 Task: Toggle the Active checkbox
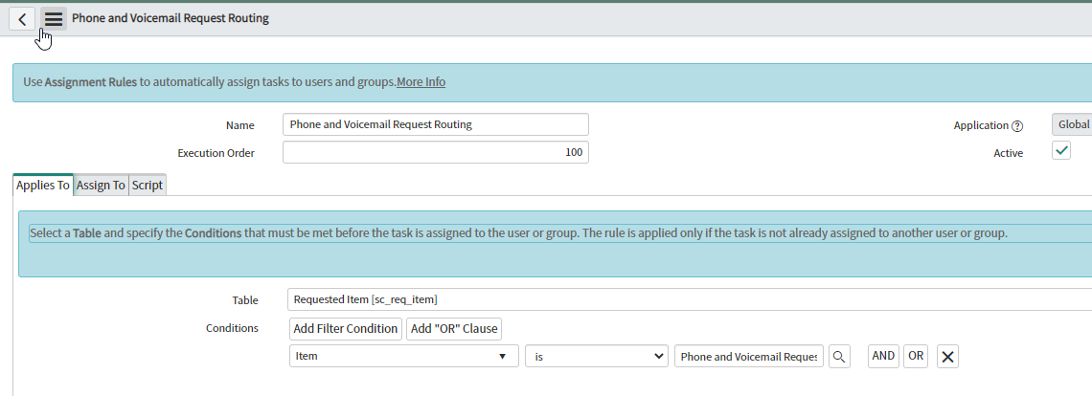(1060, 150)
